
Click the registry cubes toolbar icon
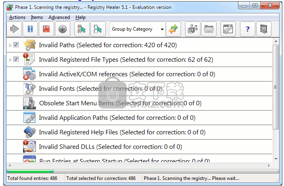[193, 29]
